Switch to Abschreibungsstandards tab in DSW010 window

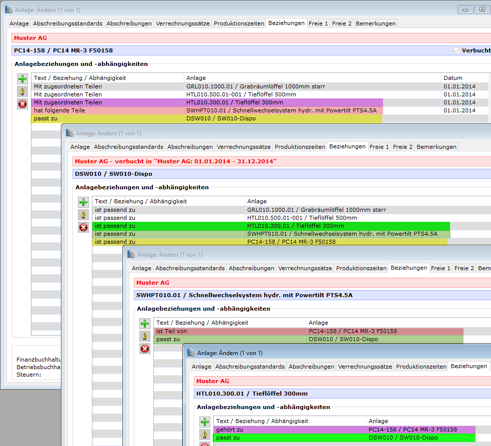click(x=128, y=147)
